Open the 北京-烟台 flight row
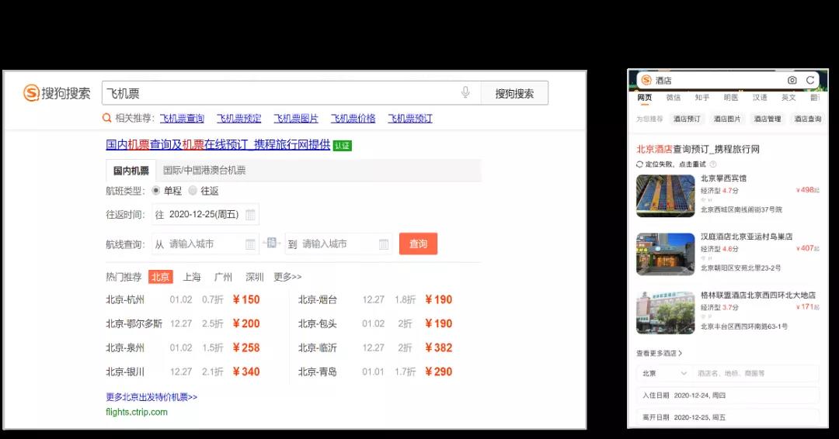The image size is (839, 439). pyautogui.click(x=375, y=299)
